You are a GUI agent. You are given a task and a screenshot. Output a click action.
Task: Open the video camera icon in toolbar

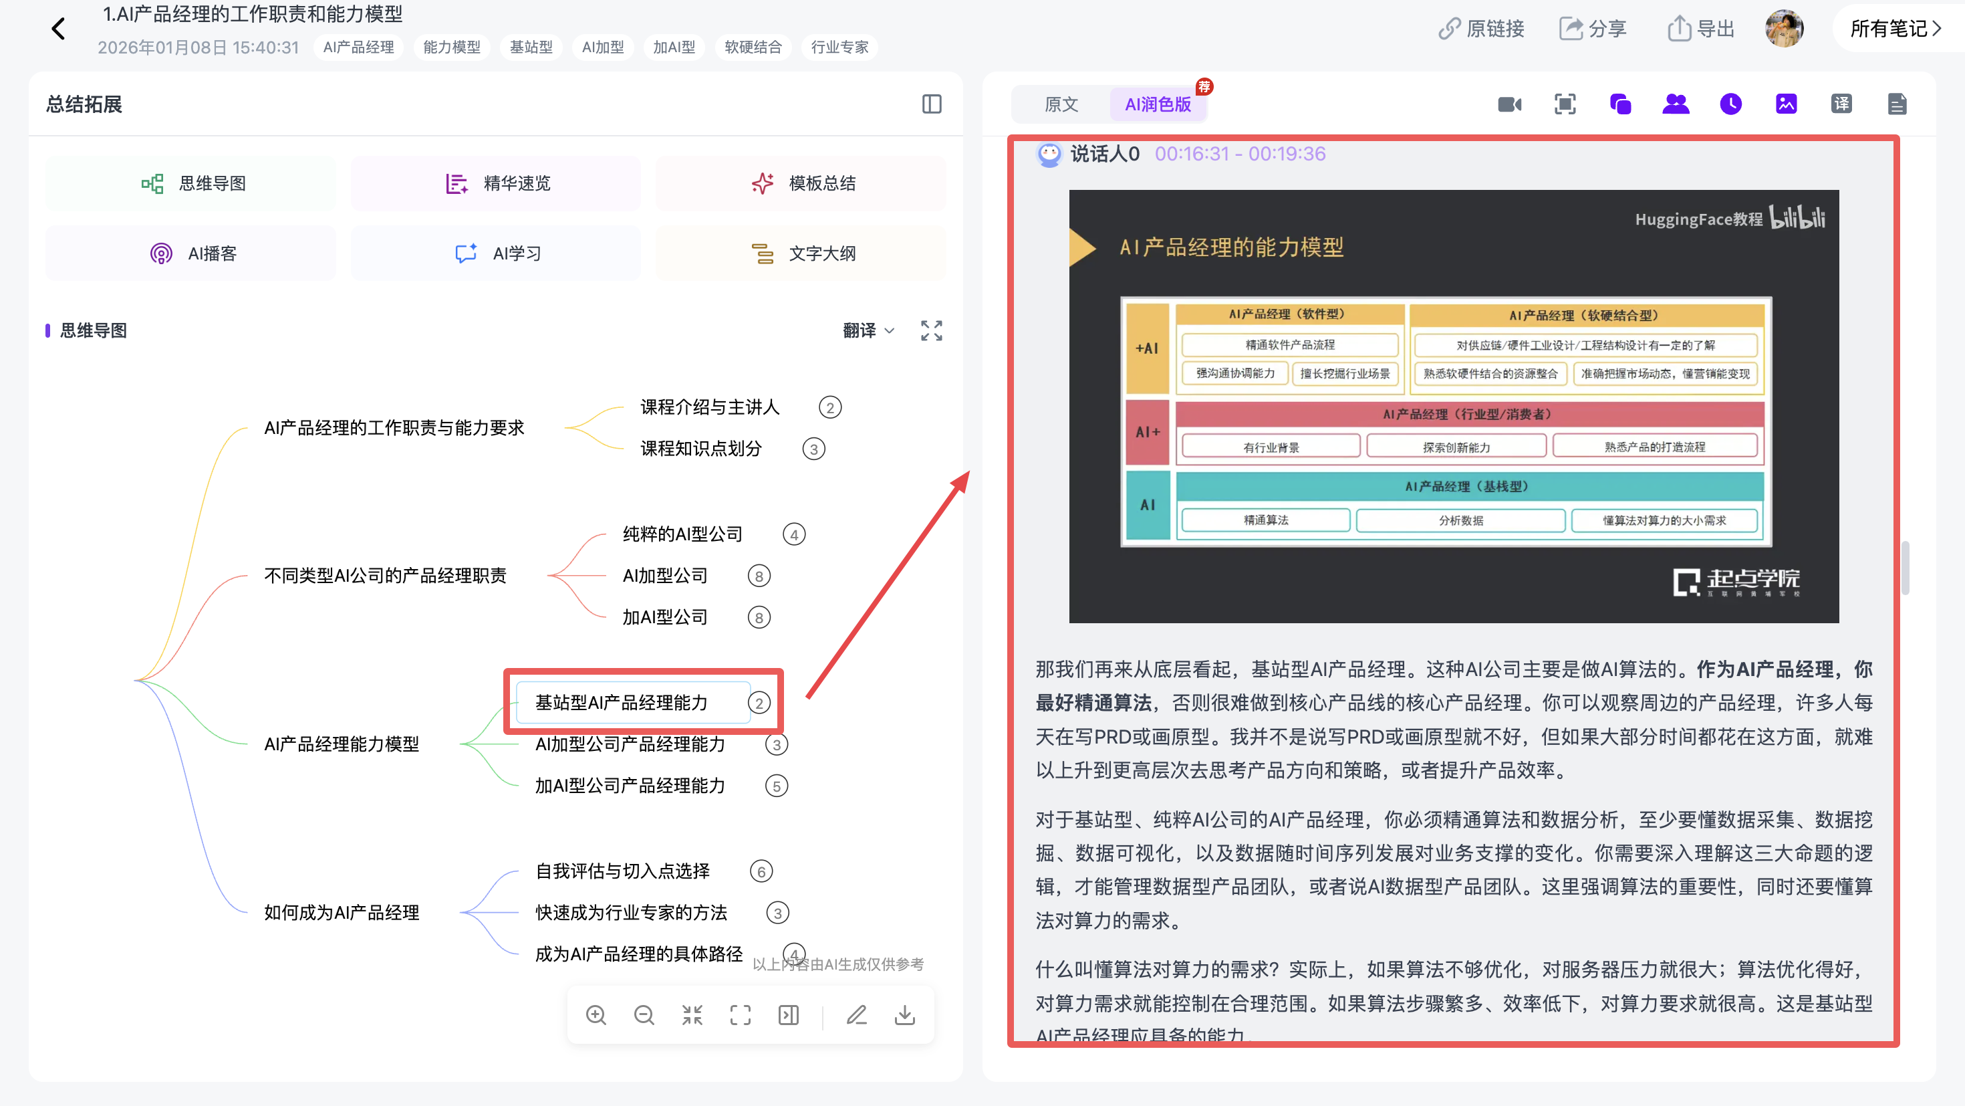point(1510,104)
